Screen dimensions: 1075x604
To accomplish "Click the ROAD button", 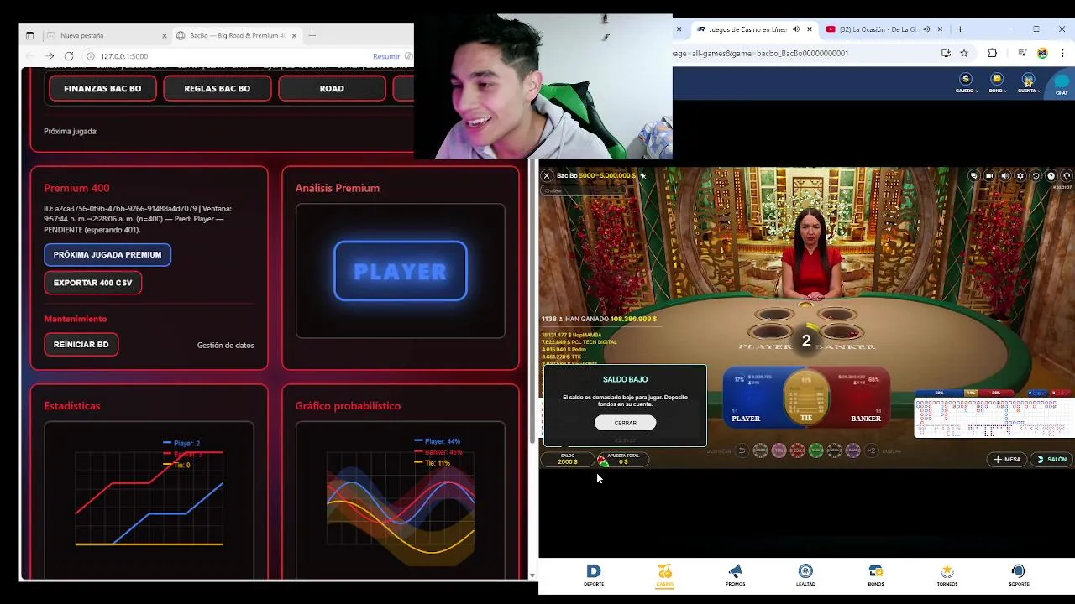I will (332, 88).
